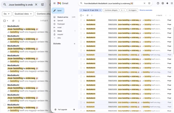Click the storage icon beside Fai l'upgrade
The width and height of the screenshot is (174, 113).
[55, 110]
